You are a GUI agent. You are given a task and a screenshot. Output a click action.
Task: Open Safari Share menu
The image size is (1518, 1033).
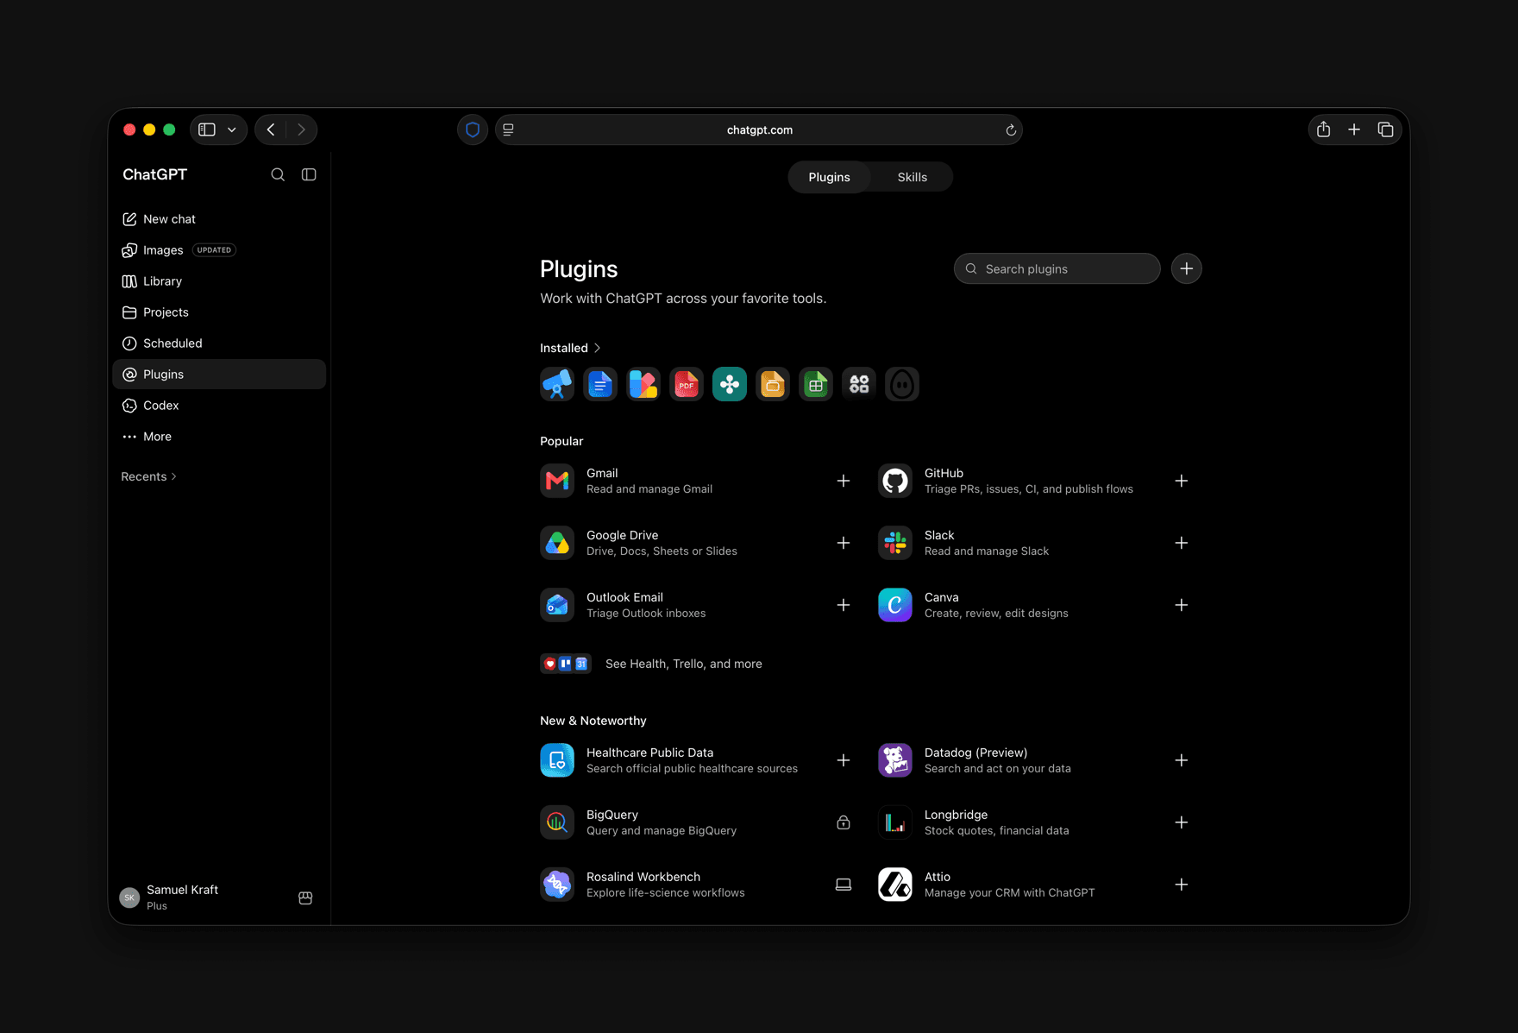click(1324, 129)
